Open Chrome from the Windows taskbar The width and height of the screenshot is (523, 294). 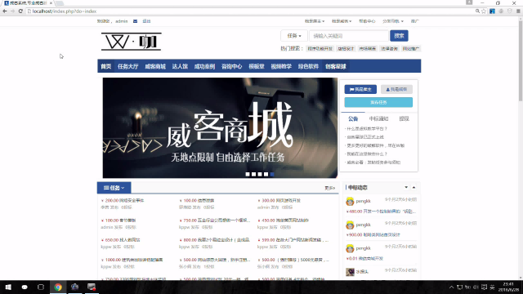pos(58,287)
